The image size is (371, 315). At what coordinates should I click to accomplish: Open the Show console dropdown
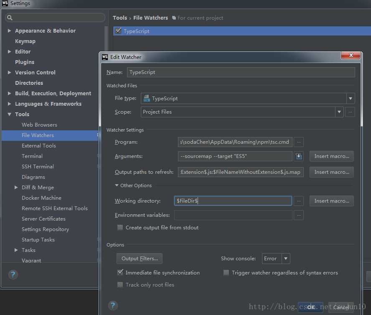(x=286, y=259)
